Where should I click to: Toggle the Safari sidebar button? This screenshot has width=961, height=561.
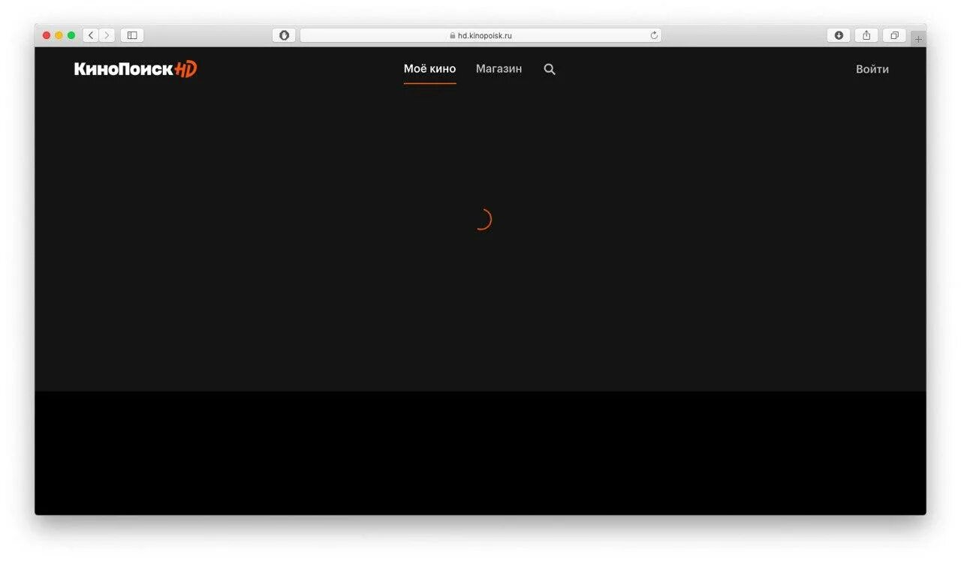tap(132, 35)
